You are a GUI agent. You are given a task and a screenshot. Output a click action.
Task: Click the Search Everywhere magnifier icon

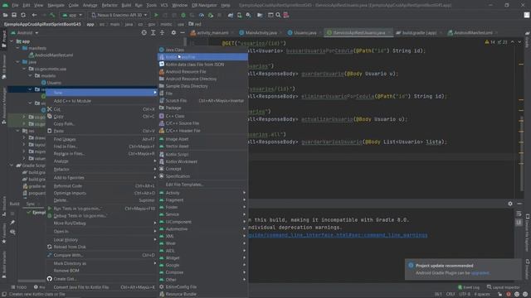tap(278, 15)
